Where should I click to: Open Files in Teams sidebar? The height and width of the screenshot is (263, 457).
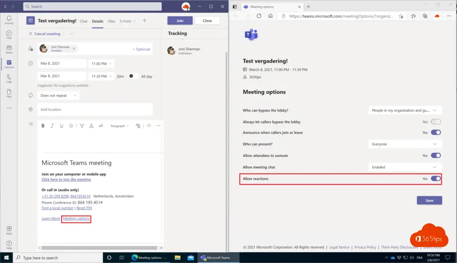pos(9,93)
